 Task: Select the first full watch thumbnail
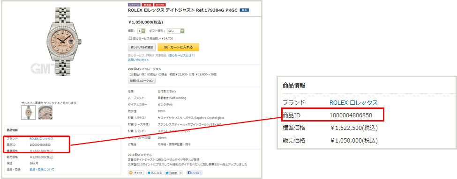[29, 113]
